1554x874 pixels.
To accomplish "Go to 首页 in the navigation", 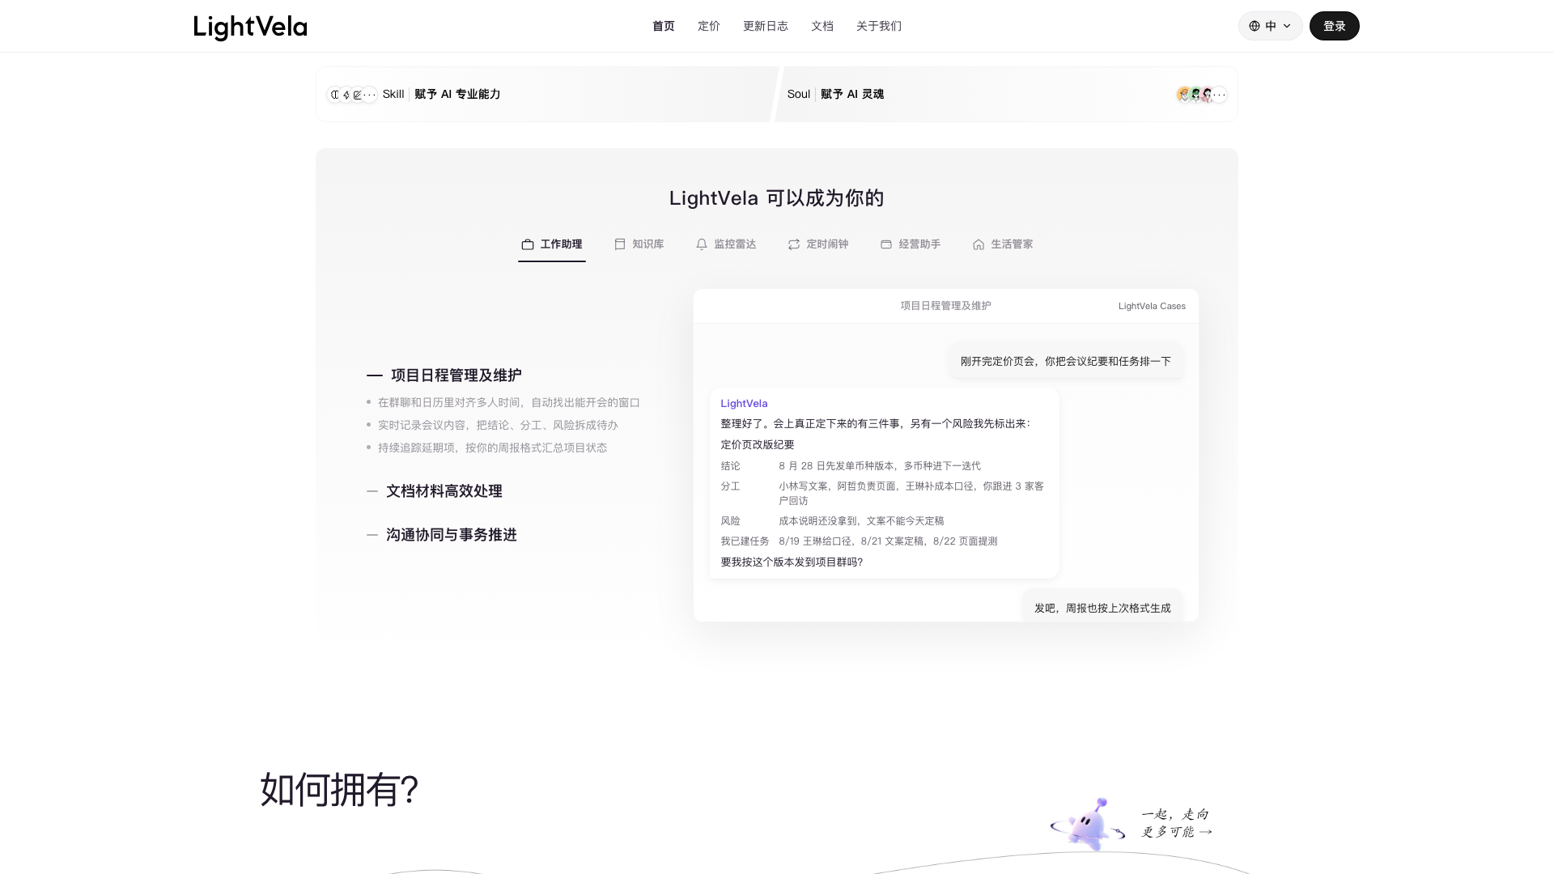I will pyautogui.click(x=664, y=26).
